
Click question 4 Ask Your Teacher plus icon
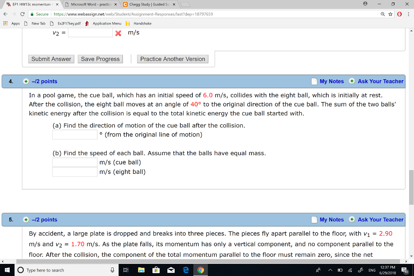click(x=352, y=81)
